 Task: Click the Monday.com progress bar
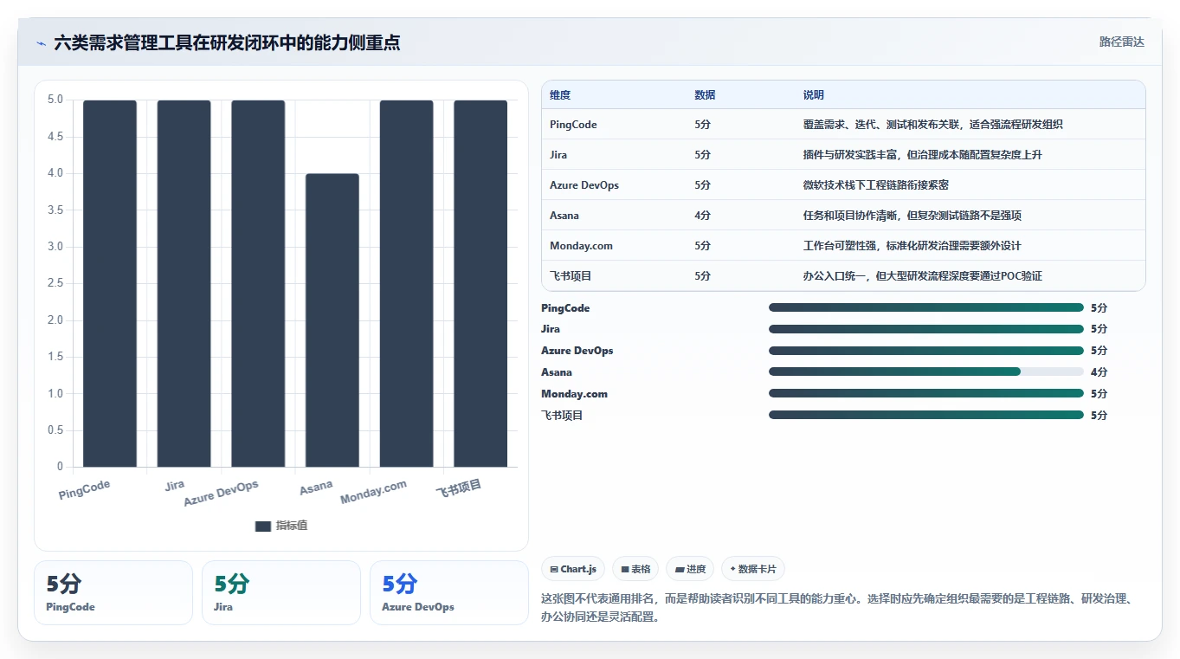pos(926,394)
